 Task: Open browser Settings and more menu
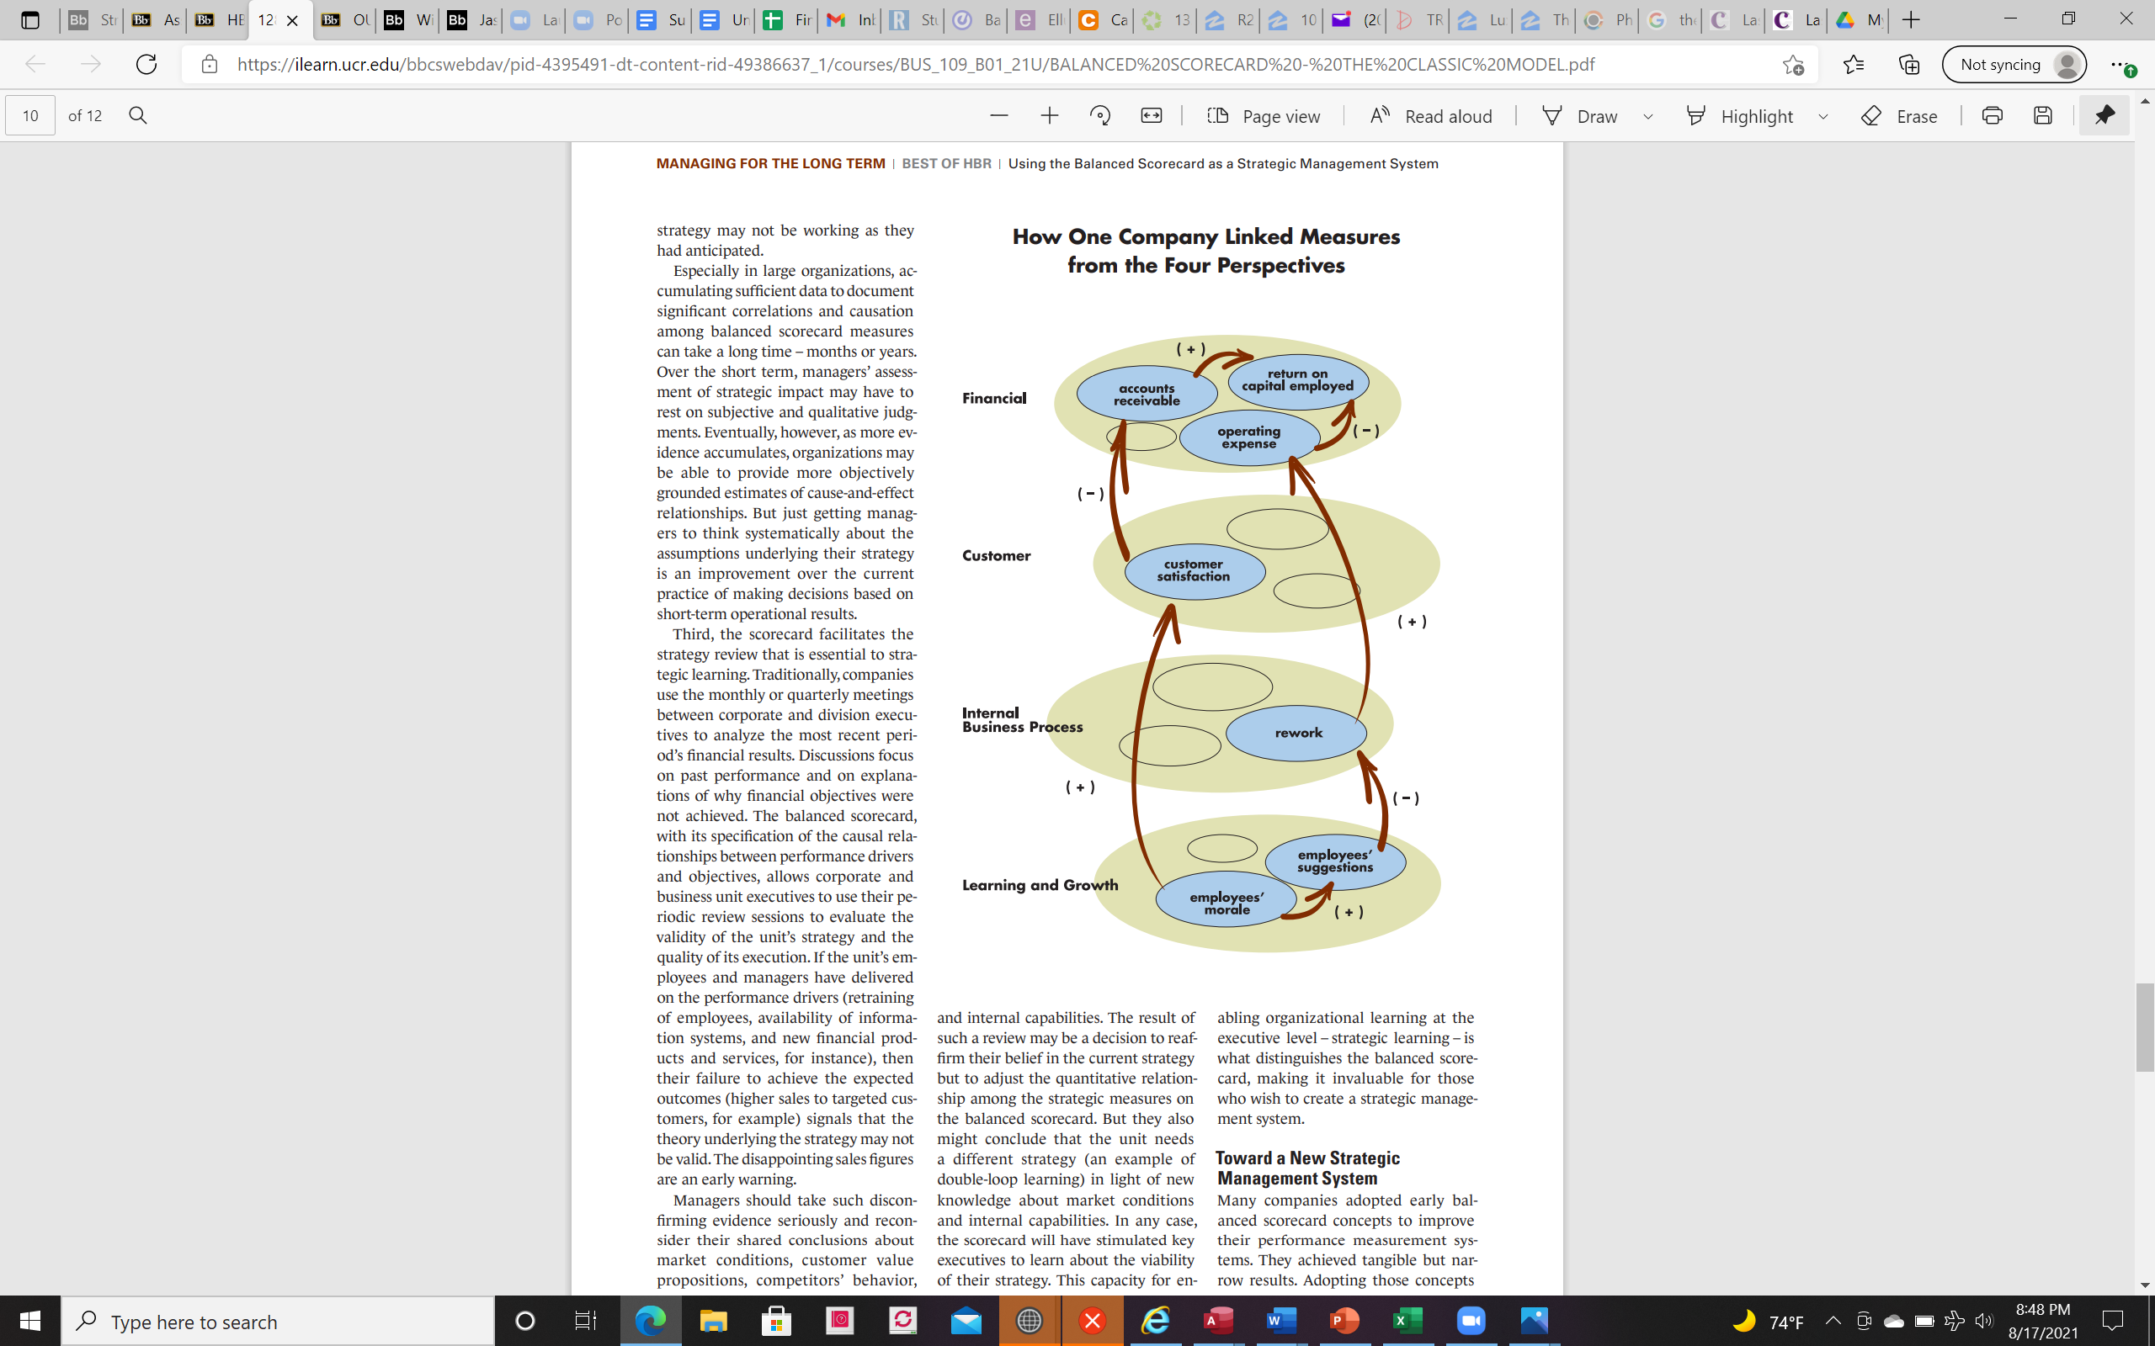[2122, 64]
